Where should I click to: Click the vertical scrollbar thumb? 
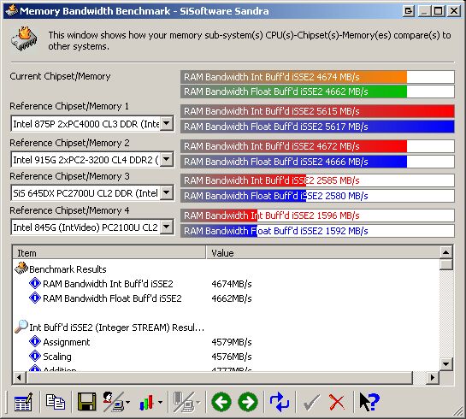[x=445, y=264]
